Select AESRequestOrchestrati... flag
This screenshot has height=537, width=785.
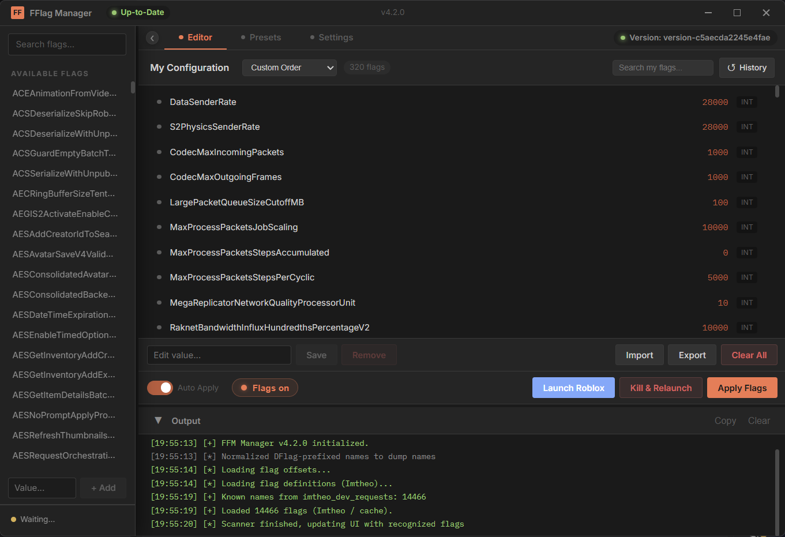65,456
